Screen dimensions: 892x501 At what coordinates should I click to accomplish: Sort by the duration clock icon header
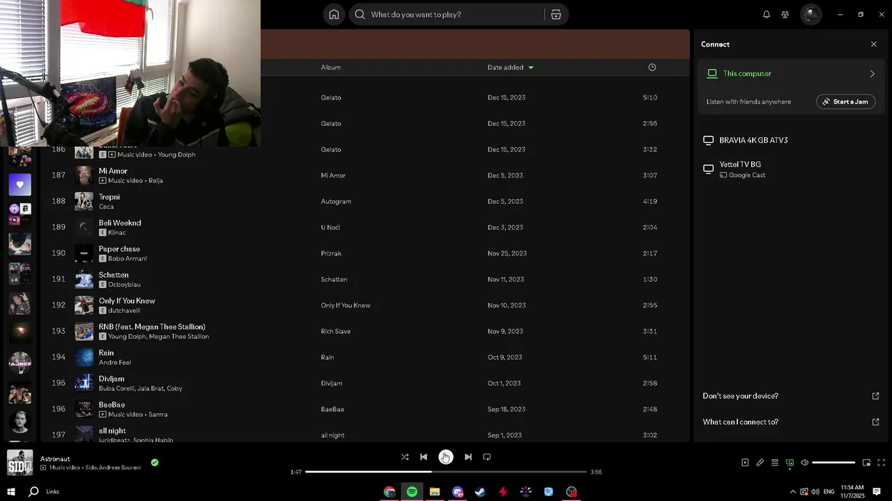(652, 67)
